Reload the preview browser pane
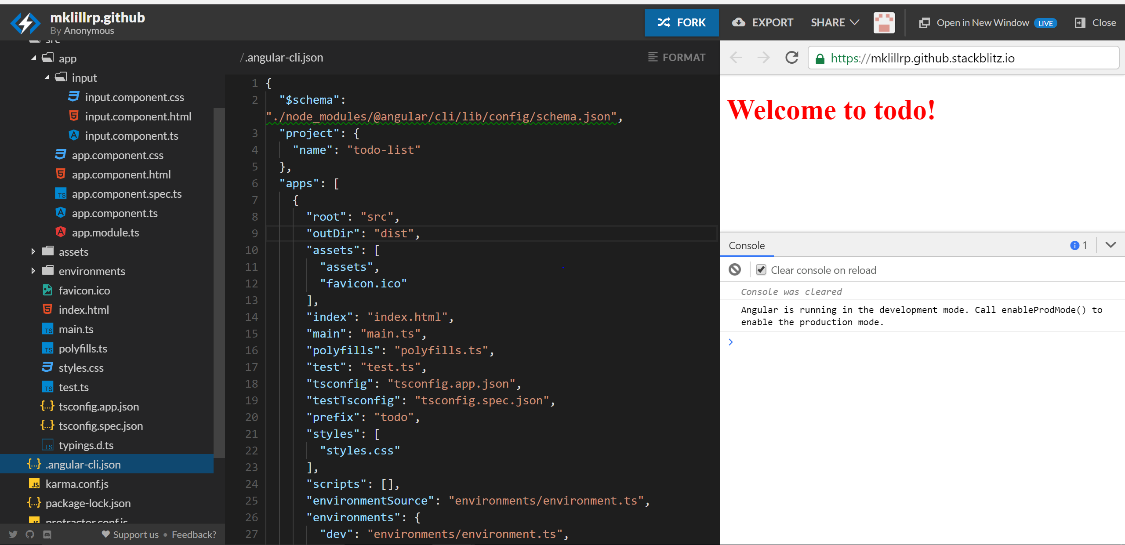This screenshot has height=545, width=1125. (791, 58)
